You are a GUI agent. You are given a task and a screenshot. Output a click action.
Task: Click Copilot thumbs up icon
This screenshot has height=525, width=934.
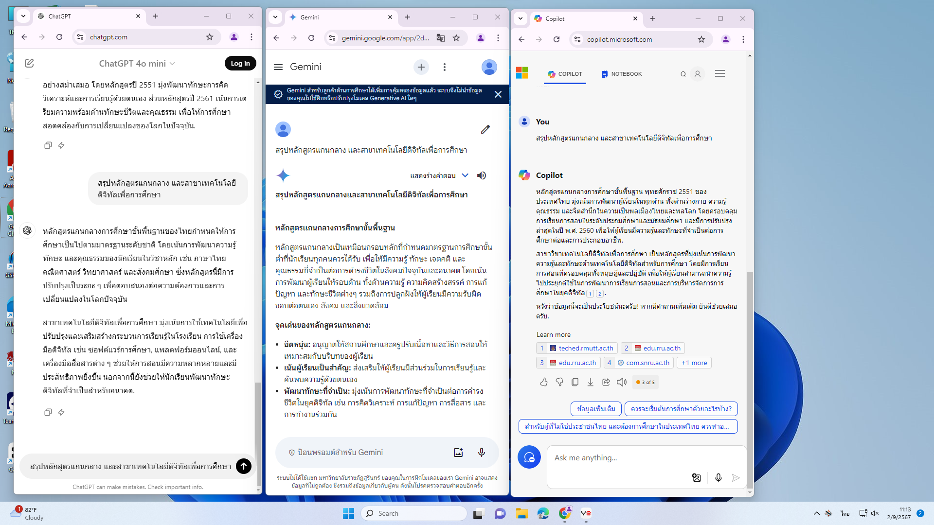pos(544,382)
